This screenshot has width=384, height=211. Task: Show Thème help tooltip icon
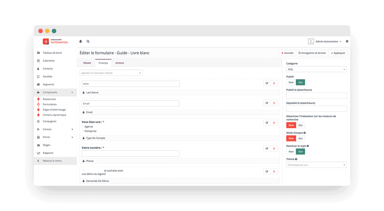[x=296, y=159]
